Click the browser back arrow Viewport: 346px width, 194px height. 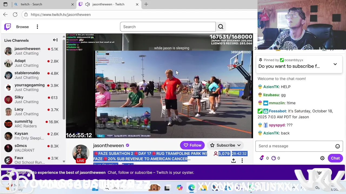pos(5,15)
